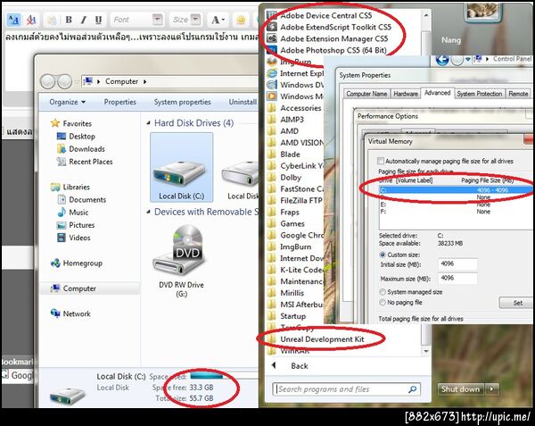The image size is (535, 426).
Task: Switch to the Remote tab
Action: pyautogui.click(x=518, y=94)
